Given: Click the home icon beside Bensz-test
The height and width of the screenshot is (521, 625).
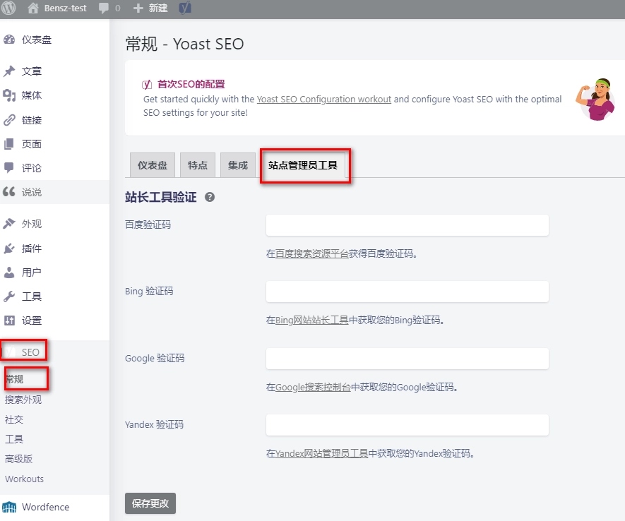Looking at the screenshot, I should coord(33,8).
